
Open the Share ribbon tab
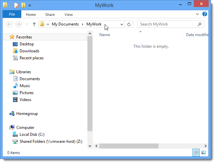click(x=50, y=15)
